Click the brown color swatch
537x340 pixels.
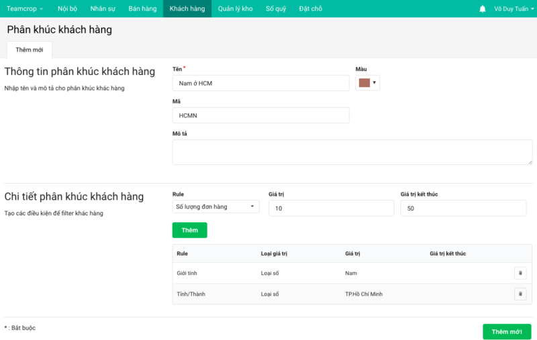[x=364, y=82]
